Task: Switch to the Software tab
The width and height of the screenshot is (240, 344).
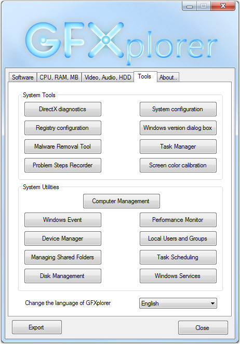Action: pyautogui.click(x=23, y=77)
